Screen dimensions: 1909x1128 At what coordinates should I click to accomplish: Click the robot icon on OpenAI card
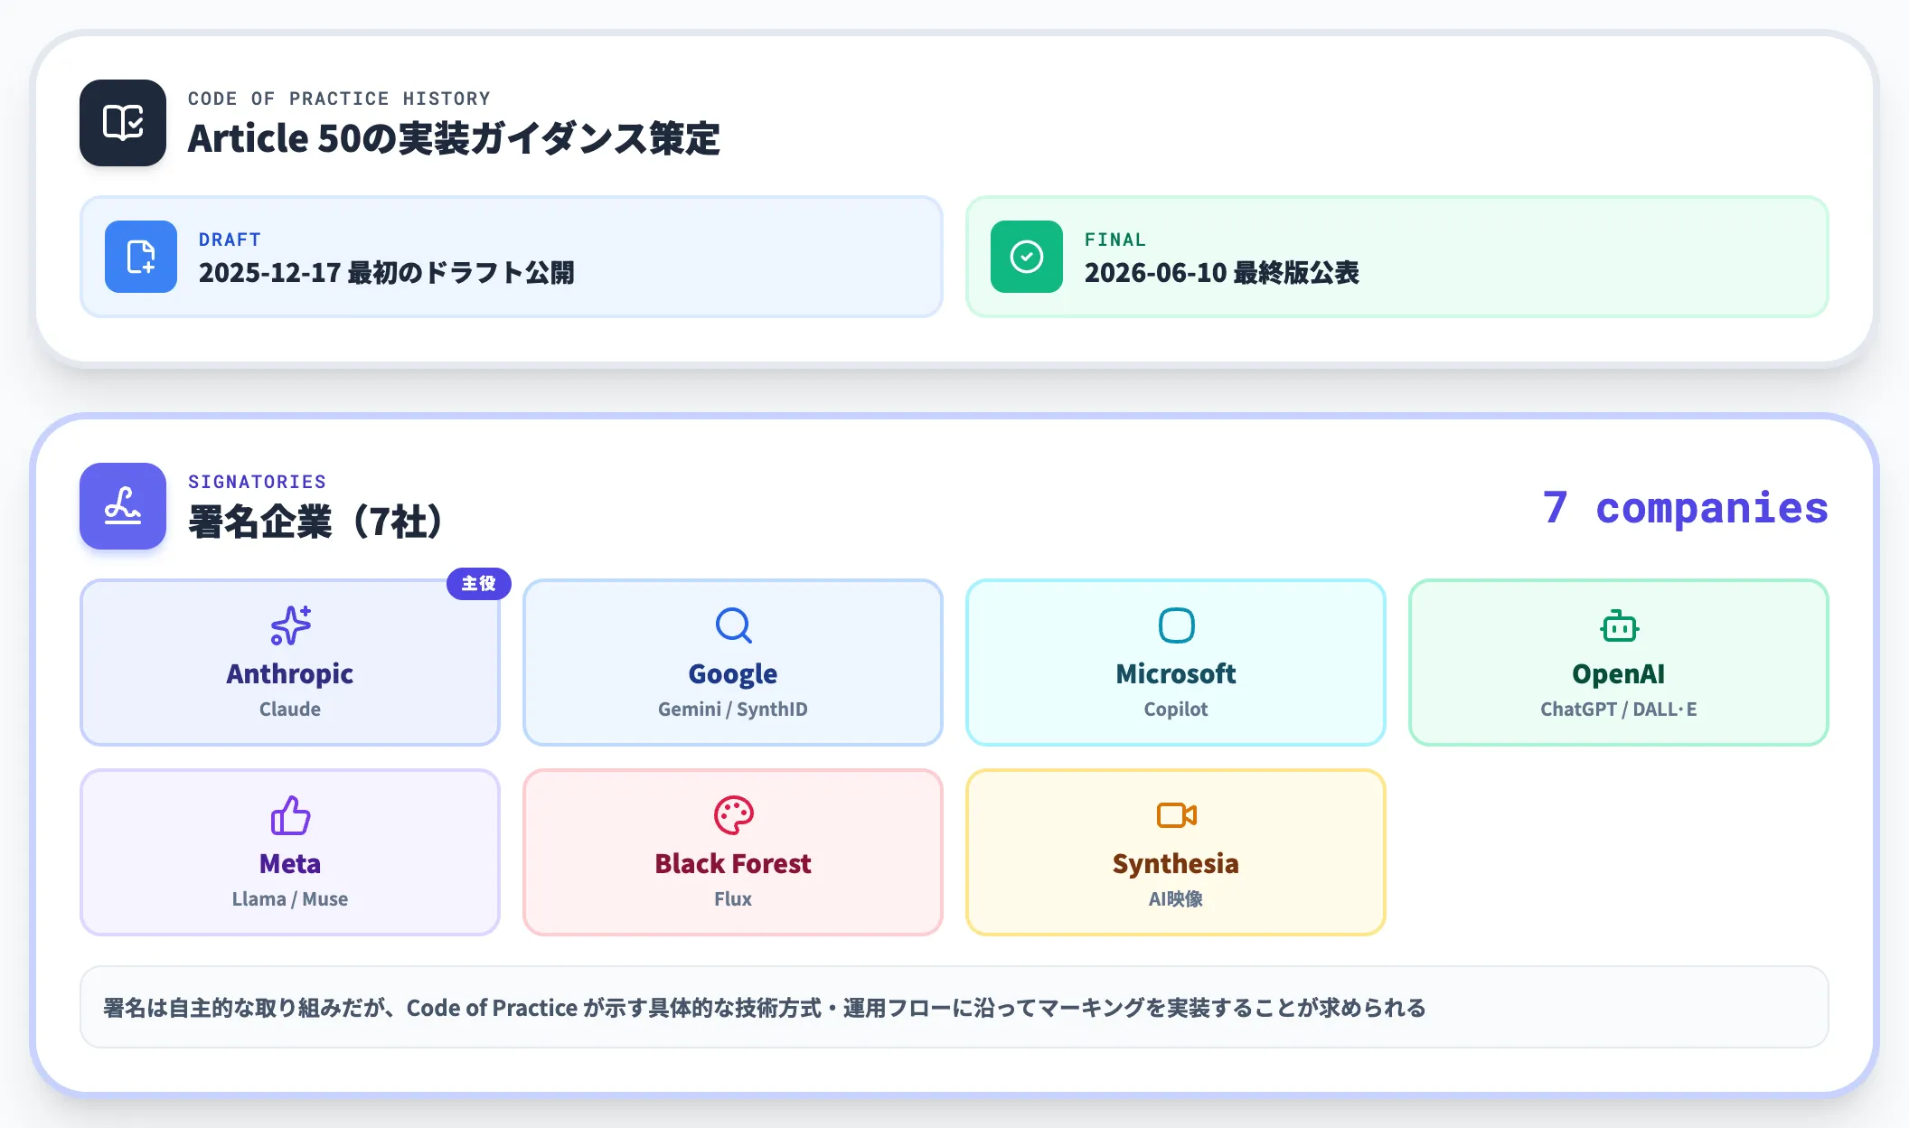point(1619,625)
